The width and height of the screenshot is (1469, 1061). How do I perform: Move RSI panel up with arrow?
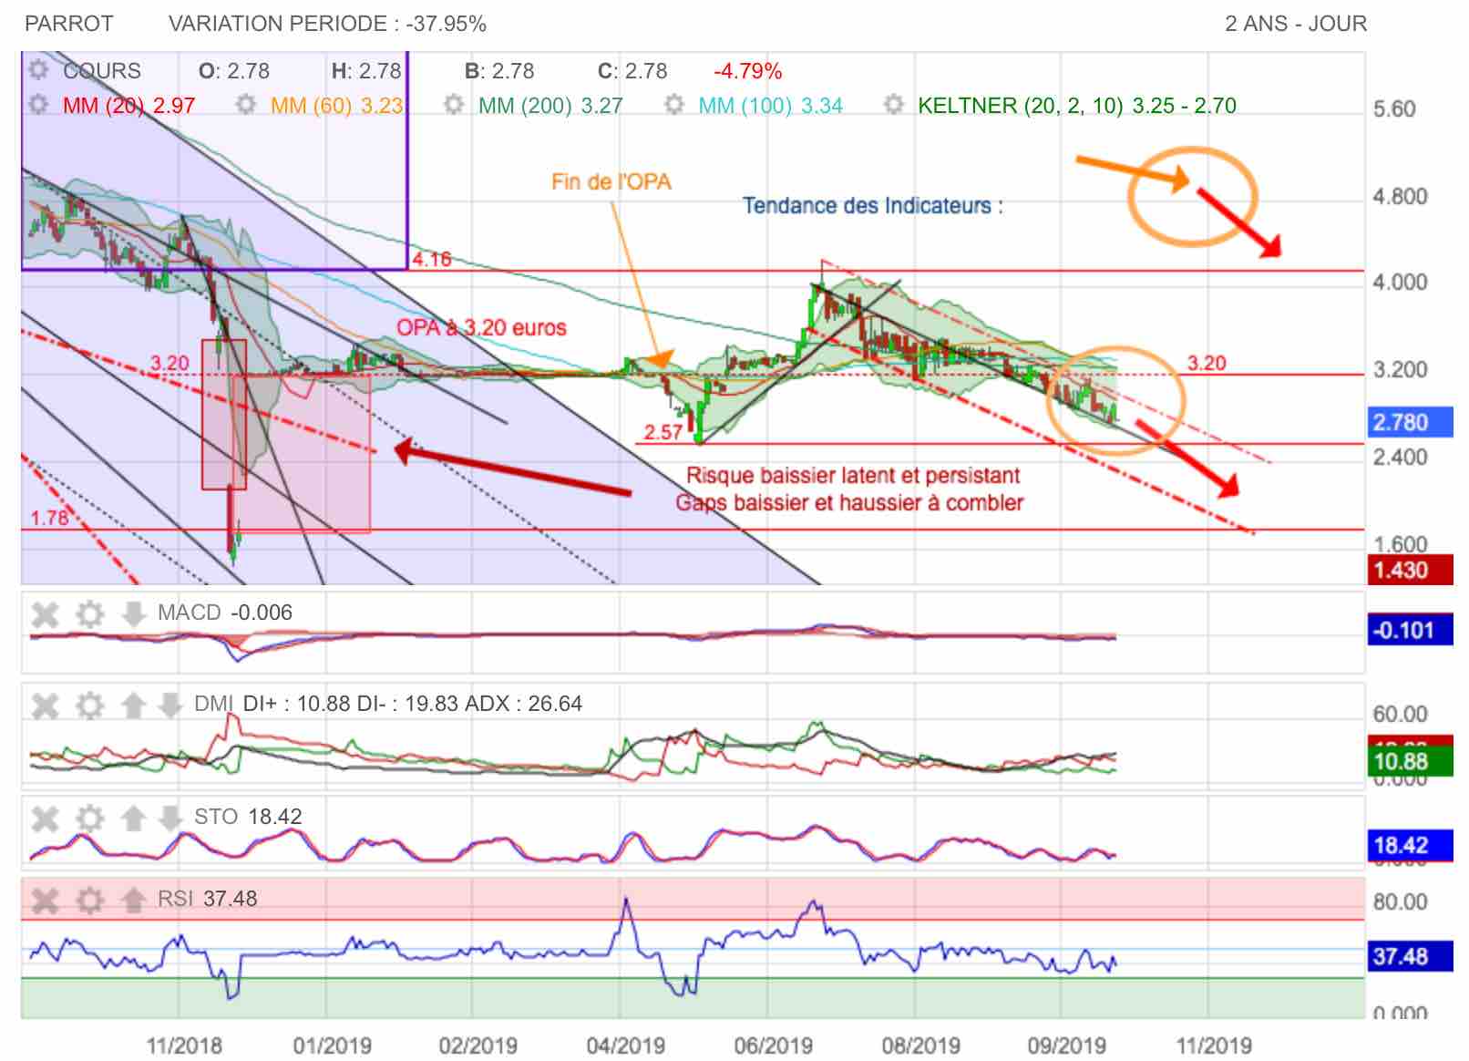[x=133, y=901]
